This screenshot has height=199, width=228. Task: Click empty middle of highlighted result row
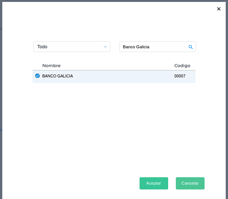pyautogui.click(x=124, y=76)
